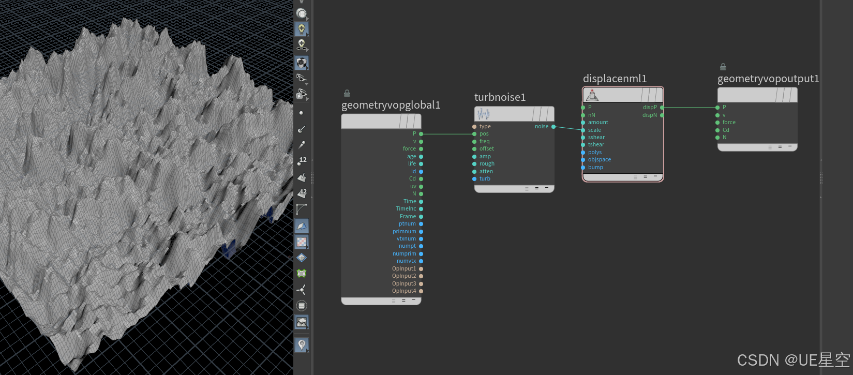Click the dispN output on displacenml1
This screenshot has height=375, width=853.
pos(662,115)
